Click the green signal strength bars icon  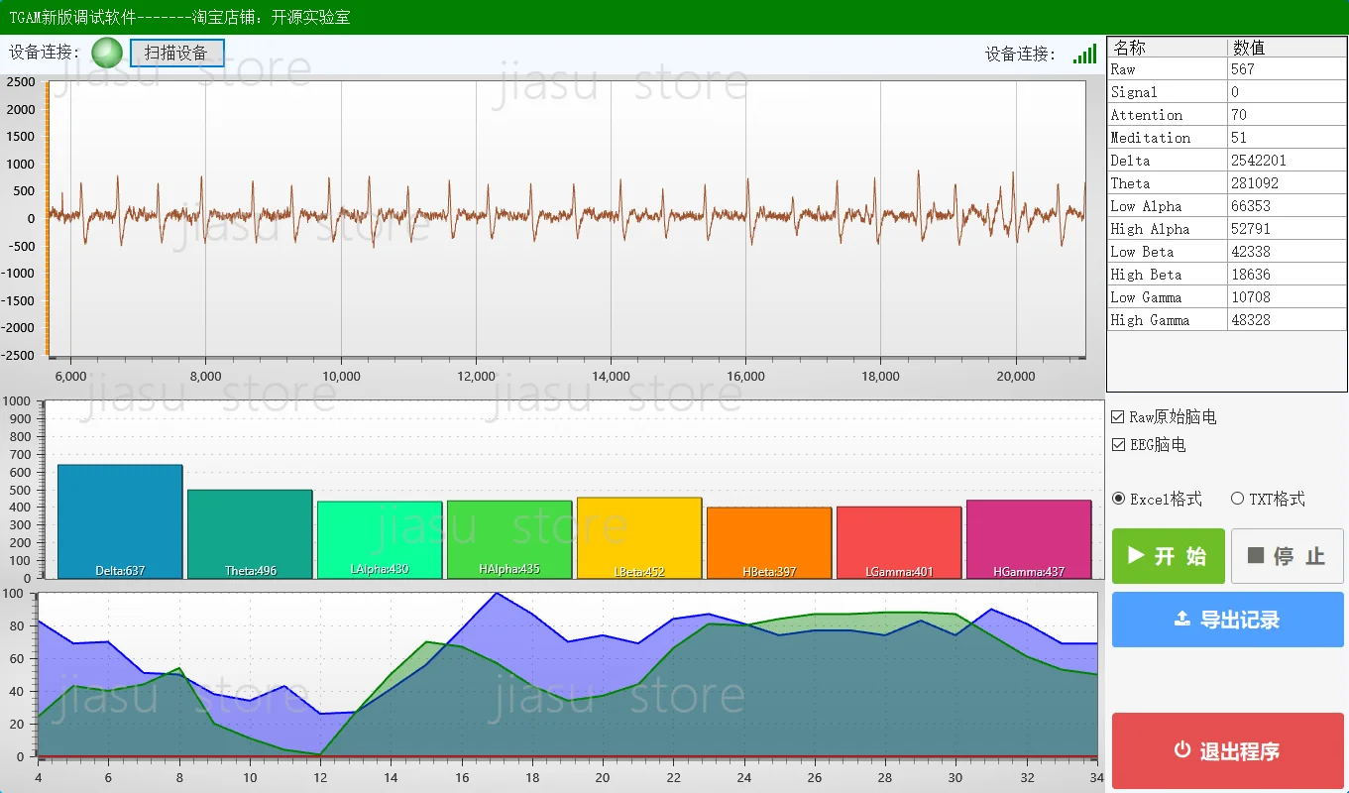[x=1084, y=54]
